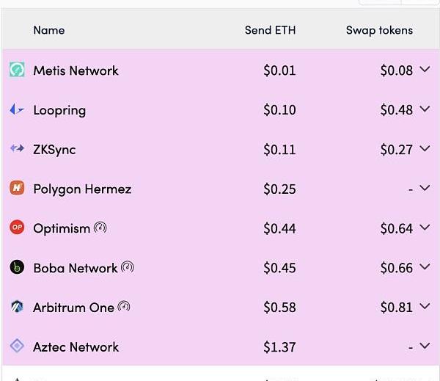Click the Arbitrum One logo icon
This screenshot has width=440, height=381.
click(x=17, y=307)
